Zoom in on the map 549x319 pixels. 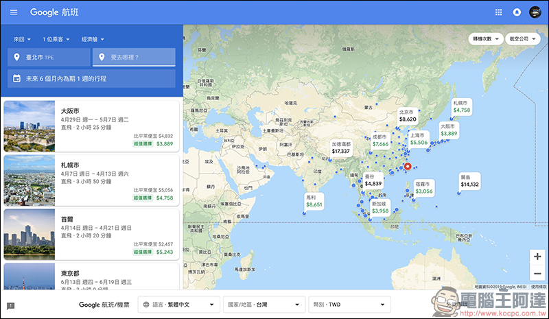(x=537, y=257)
